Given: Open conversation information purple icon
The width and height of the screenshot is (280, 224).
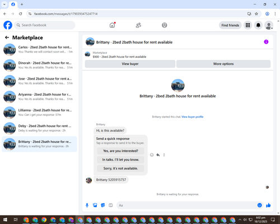Looking at the screenshot, I should click(x=266, y=42).
